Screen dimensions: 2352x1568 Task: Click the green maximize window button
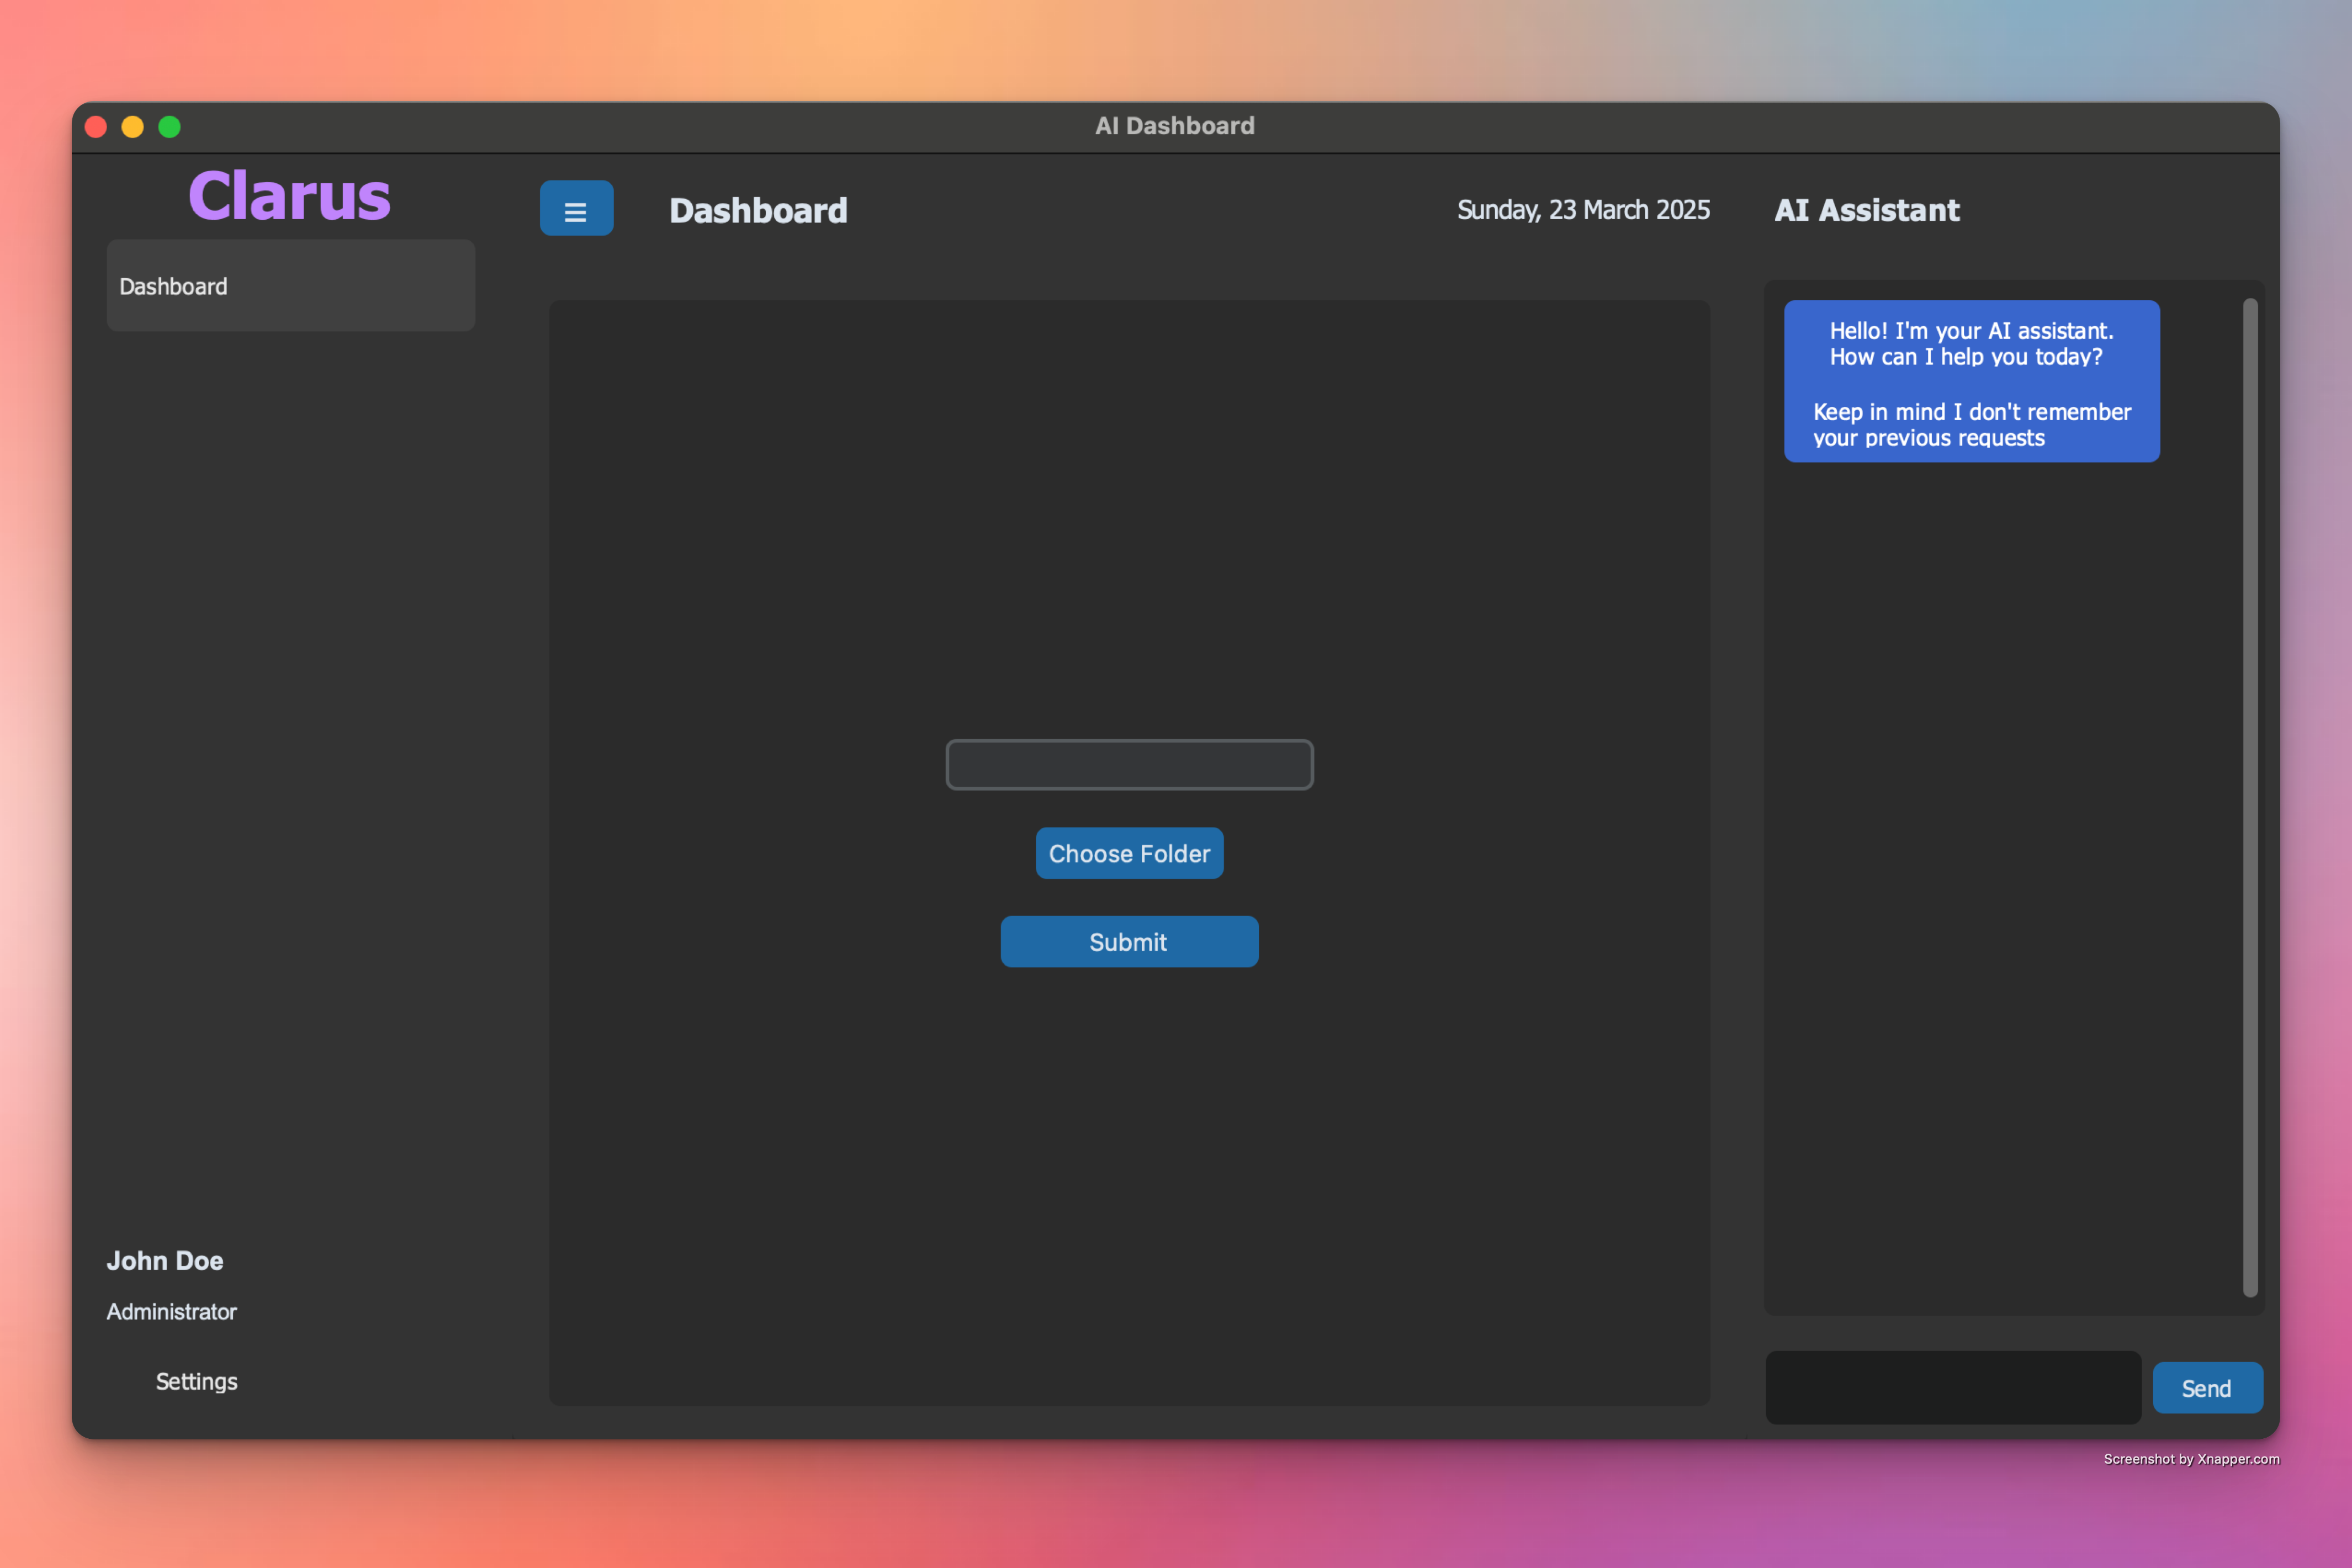pos(170,127)
